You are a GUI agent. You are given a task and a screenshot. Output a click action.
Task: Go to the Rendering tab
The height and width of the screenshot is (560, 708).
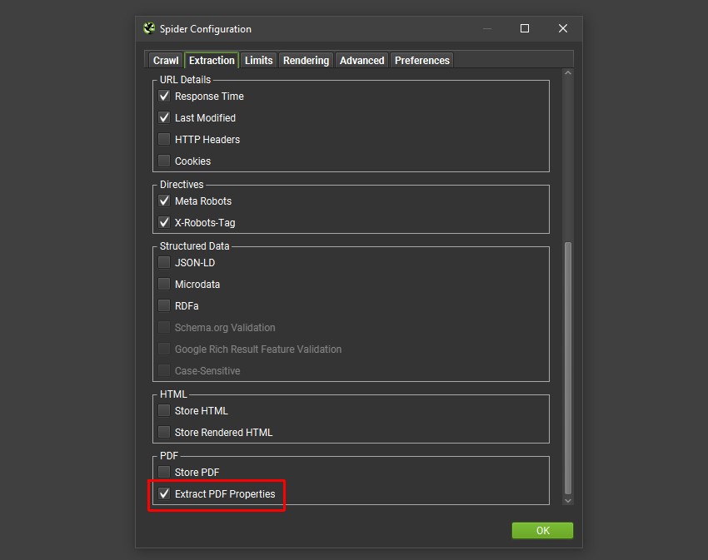click(x=307, y=61)
